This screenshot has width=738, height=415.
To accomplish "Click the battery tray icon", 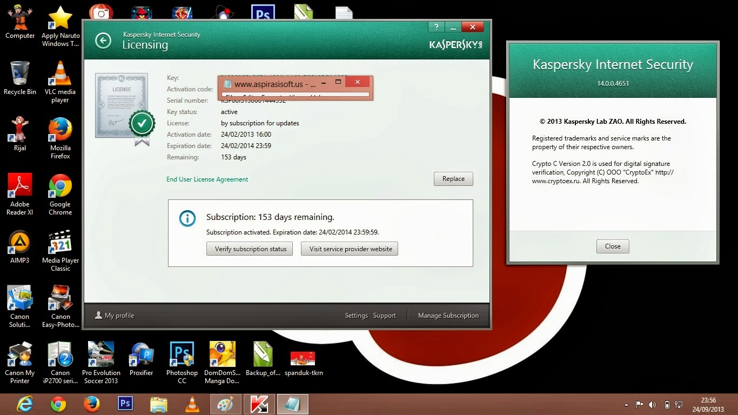I will [667, 404].
